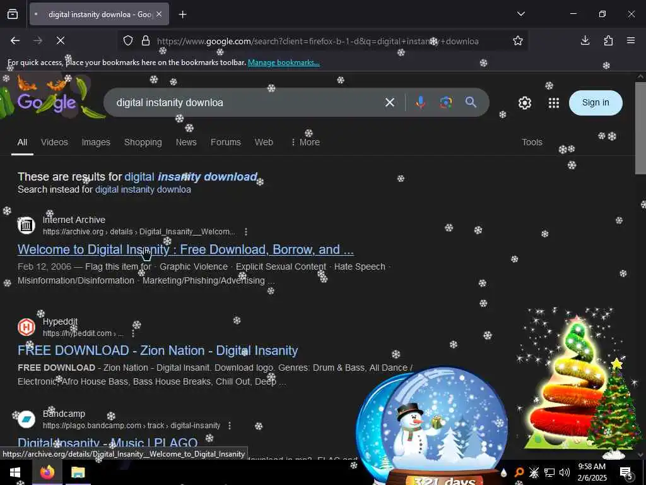Open Welcome to Digital Insanity result
Image resolution: width=646 pixels, height=485 pixels.
pyautogui.click(x=185, y=249)
